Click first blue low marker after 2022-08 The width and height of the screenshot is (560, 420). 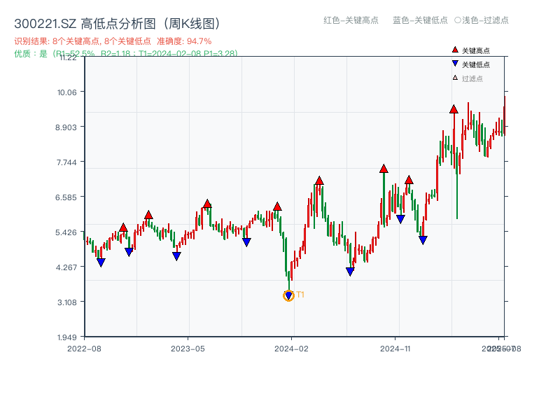[101, 262]
